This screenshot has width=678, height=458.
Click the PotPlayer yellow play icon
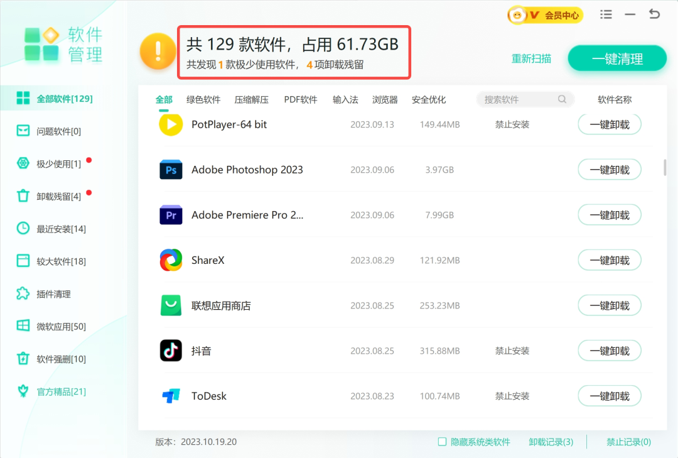click(171, 124)
